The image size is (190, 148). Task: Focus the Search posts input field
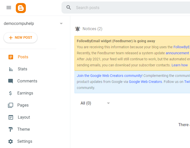125,8
